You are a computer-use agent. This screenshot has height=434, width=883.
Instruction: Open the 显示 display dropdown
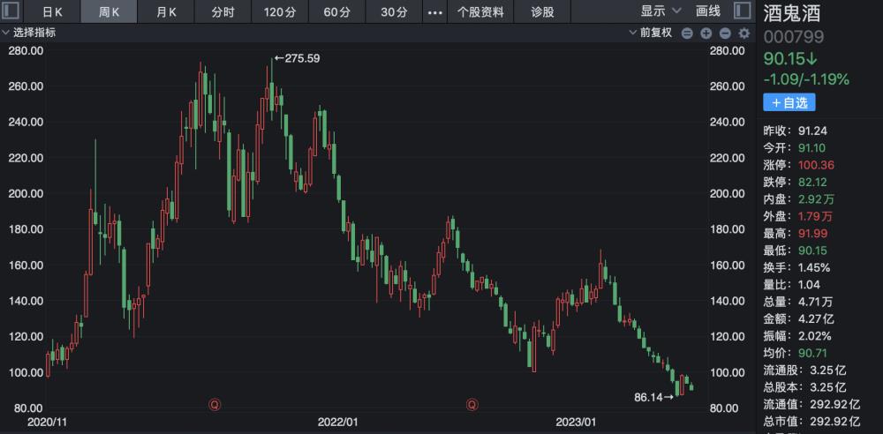pyautogui.click(x=660, y=11)
